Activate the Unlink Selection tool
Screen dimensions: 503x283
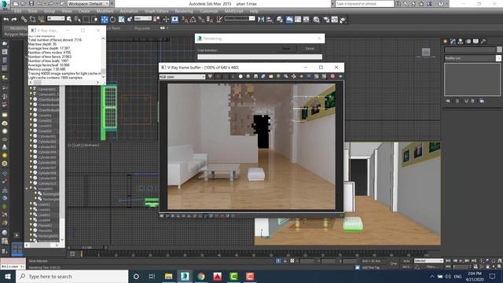[x=32, y=20]
